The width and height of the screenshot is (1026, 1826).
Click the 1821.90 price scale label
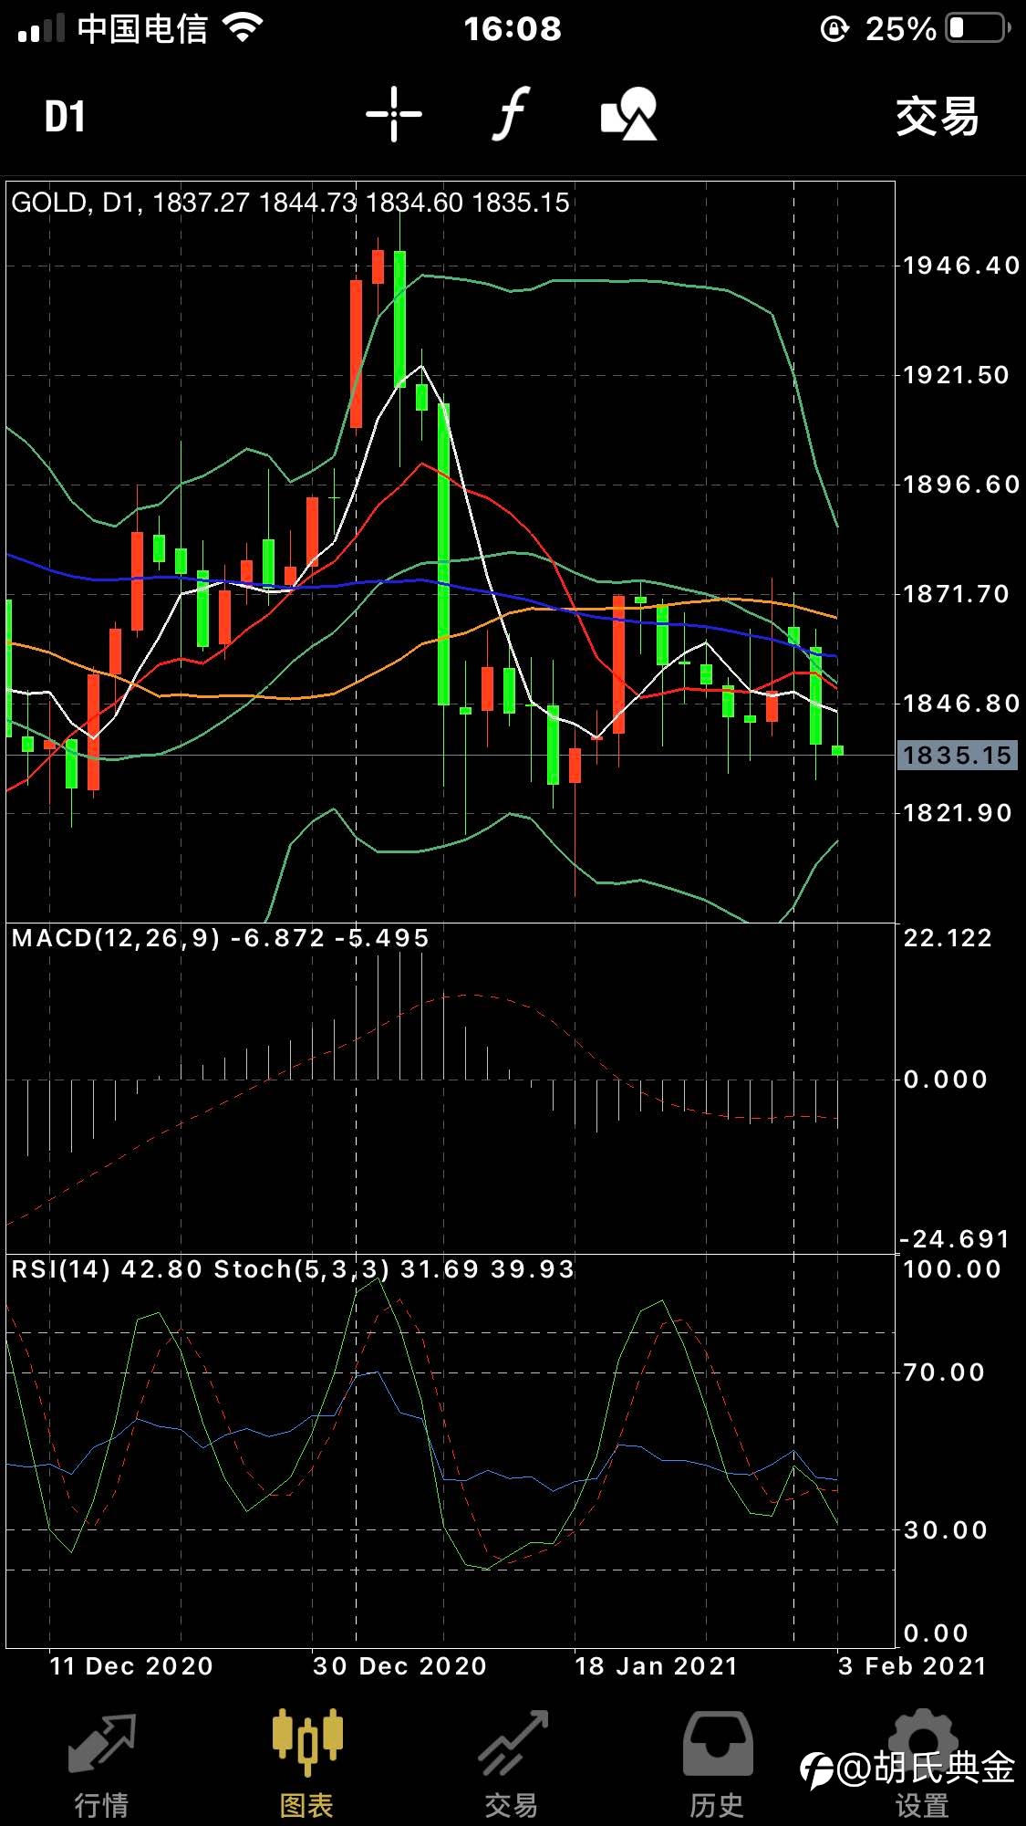[957, 813]
